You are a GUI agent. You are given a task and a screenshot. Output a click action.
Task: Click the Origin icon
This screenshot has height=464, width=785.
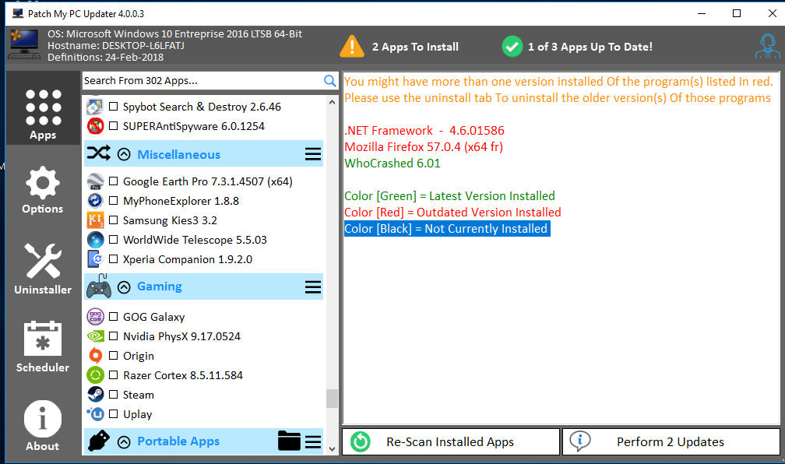(95, 356)
